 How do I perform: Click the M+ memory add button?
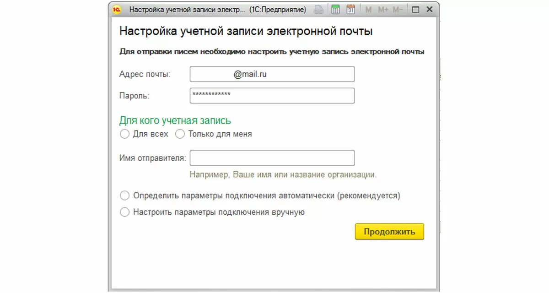[383, 10]
